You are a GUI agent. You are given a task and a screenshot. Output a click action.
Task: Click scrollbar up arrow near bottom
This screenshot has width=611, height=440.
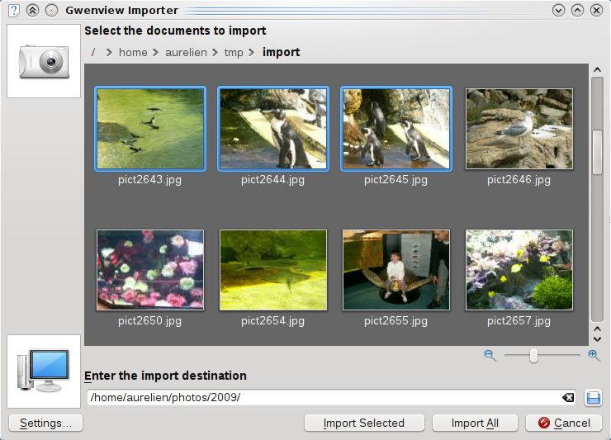point(597,329)
